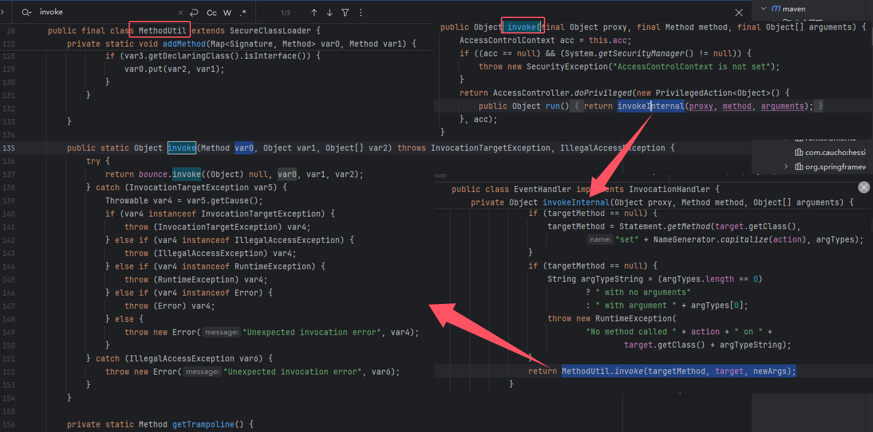This screenshot has width=873, height=432.
Task: Click the search field containing invoke
Action: [x=105, y=12]
